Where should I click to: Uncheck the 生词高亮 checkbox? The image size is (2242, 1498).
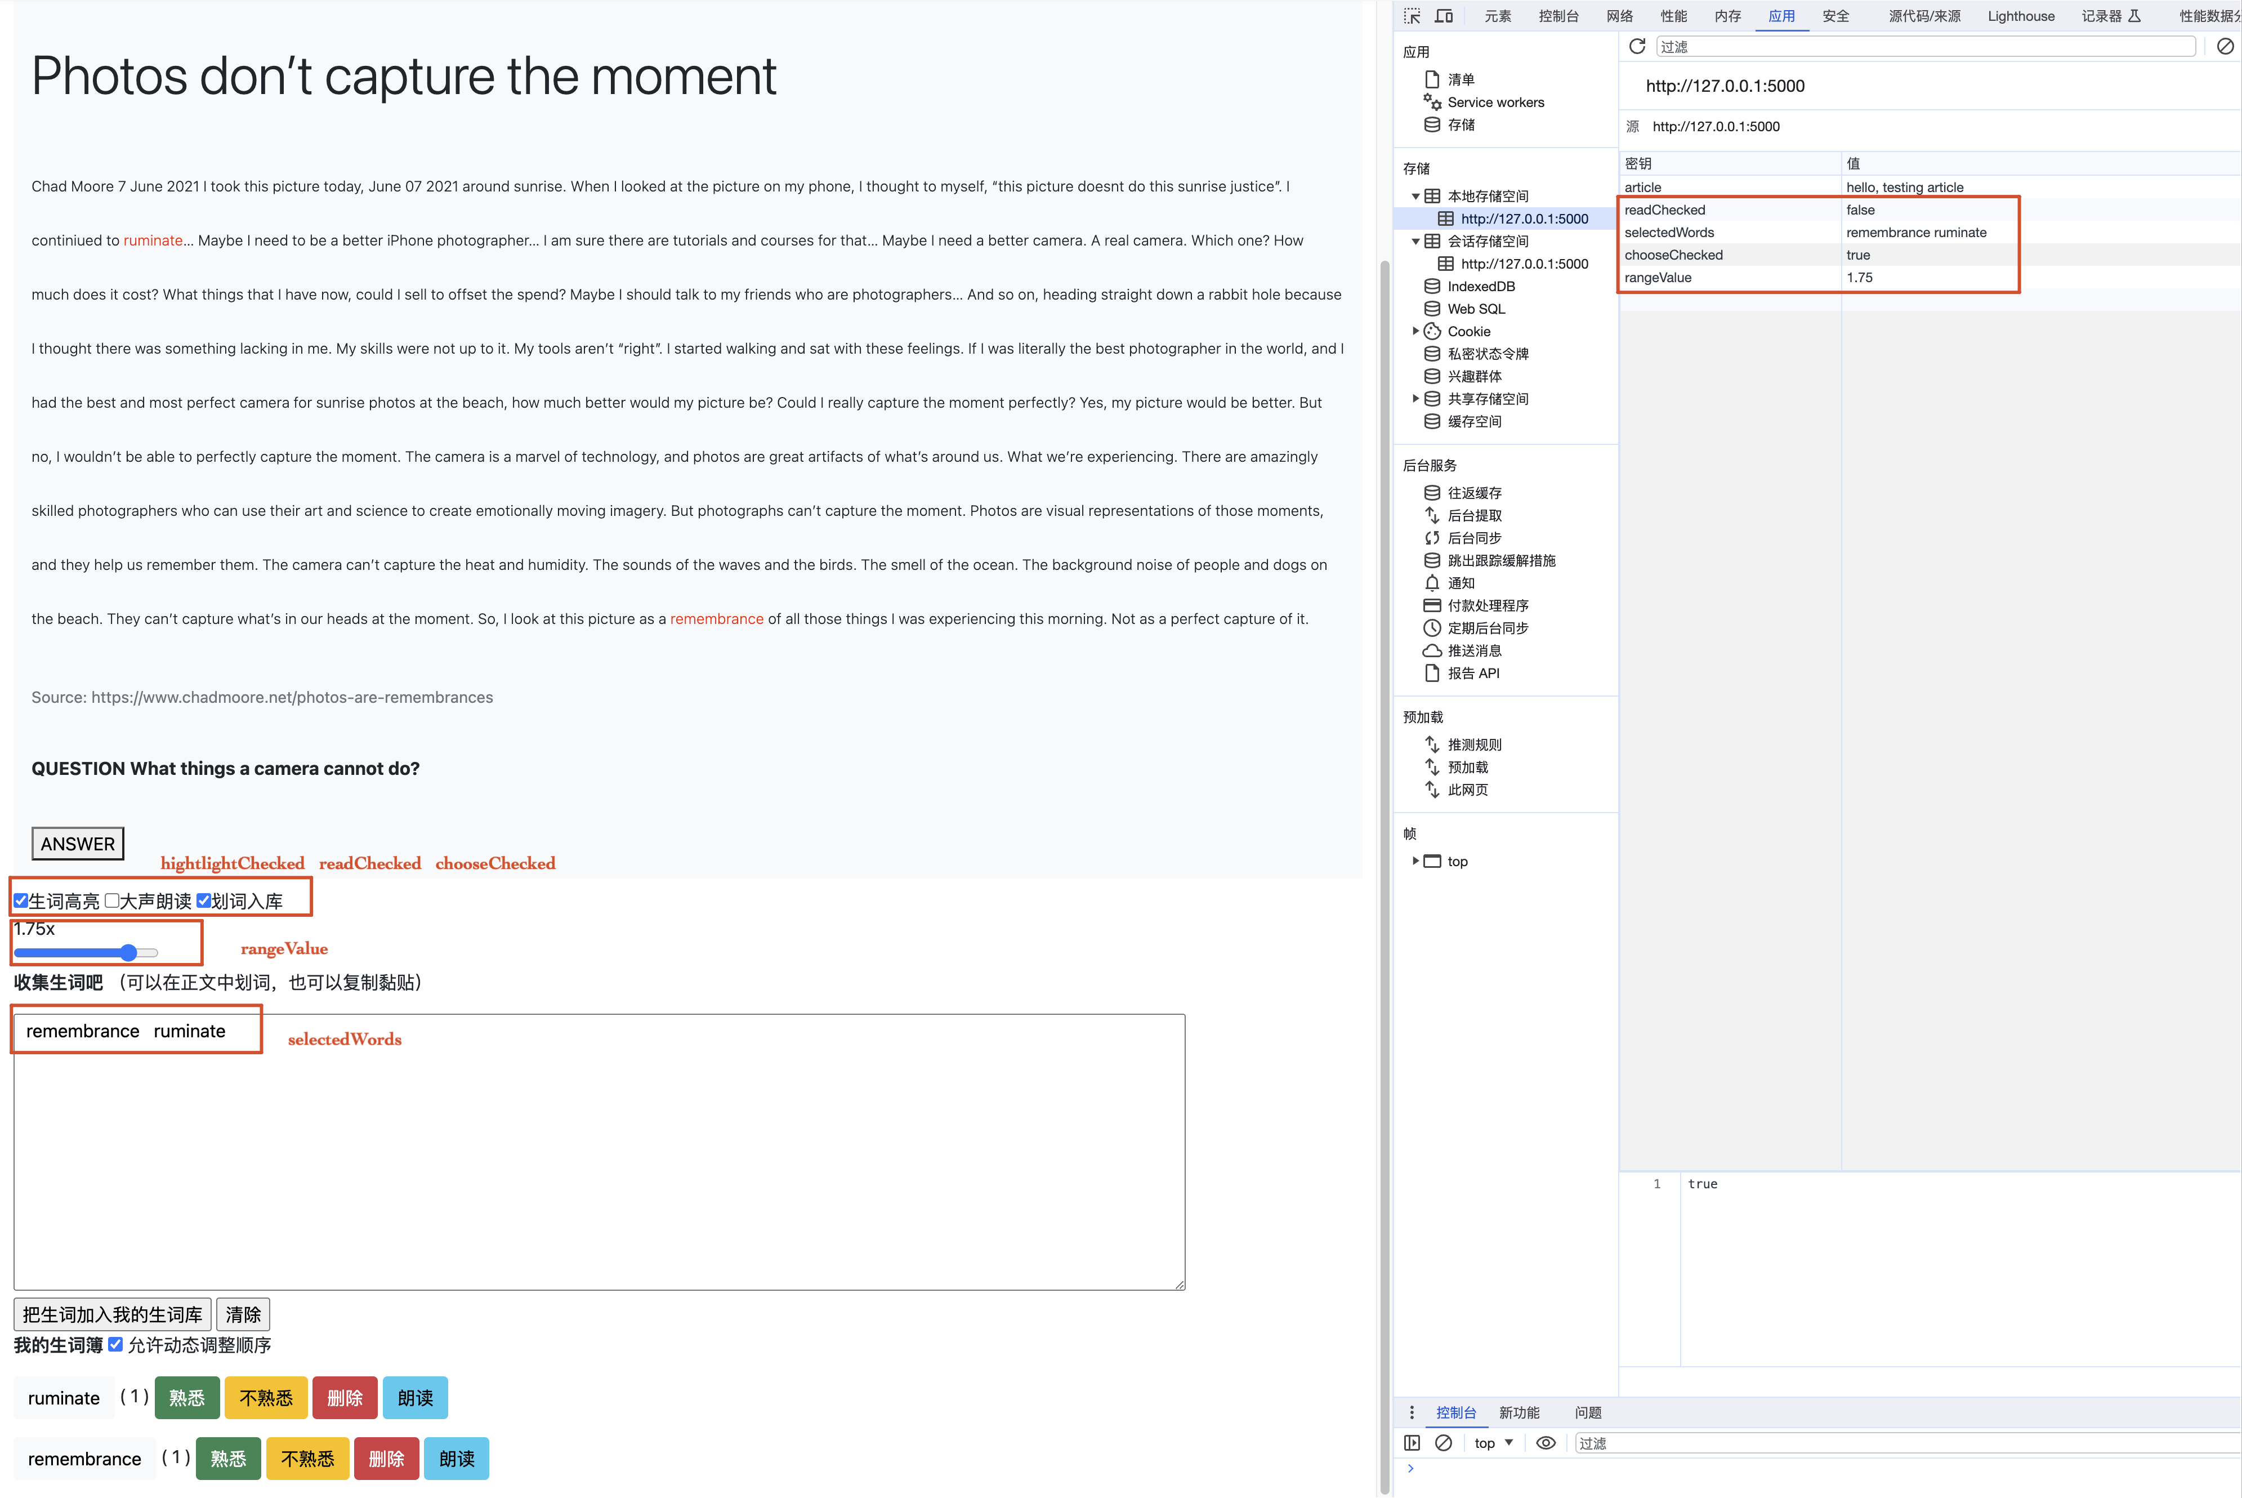[21, 901]
